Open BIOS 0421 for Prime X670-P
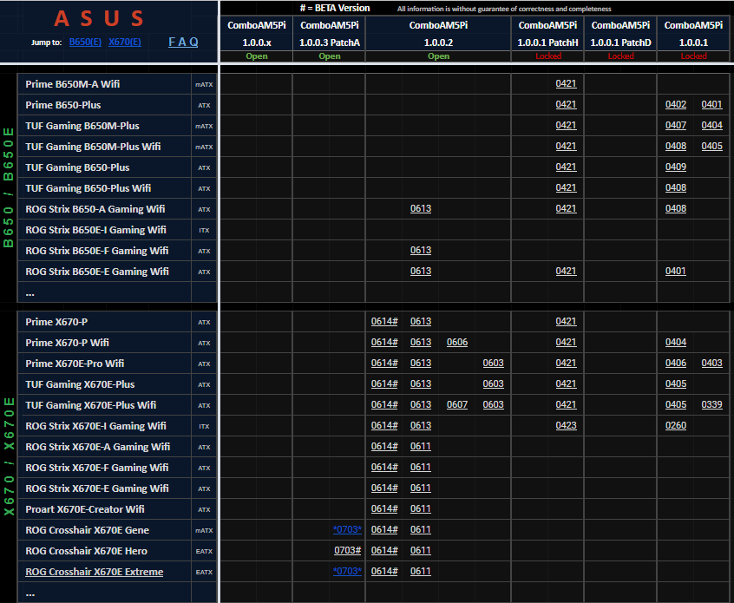The width and height of the screenshot is (734, 603). pos(566,322)
